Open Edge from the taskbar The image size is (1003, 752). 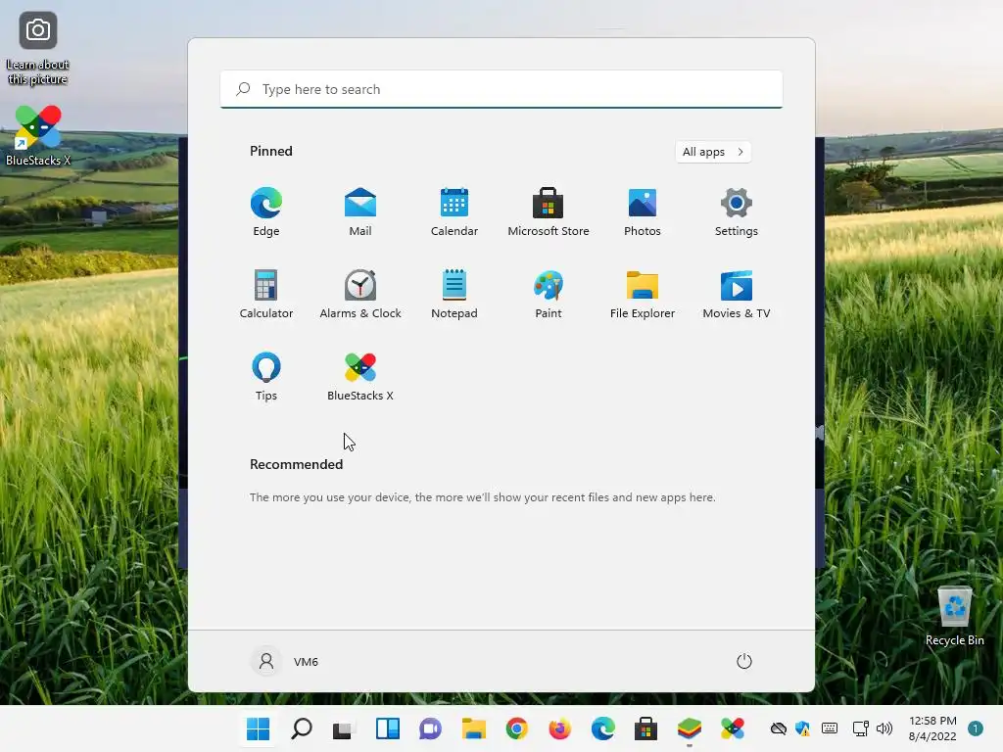(603, 728)
